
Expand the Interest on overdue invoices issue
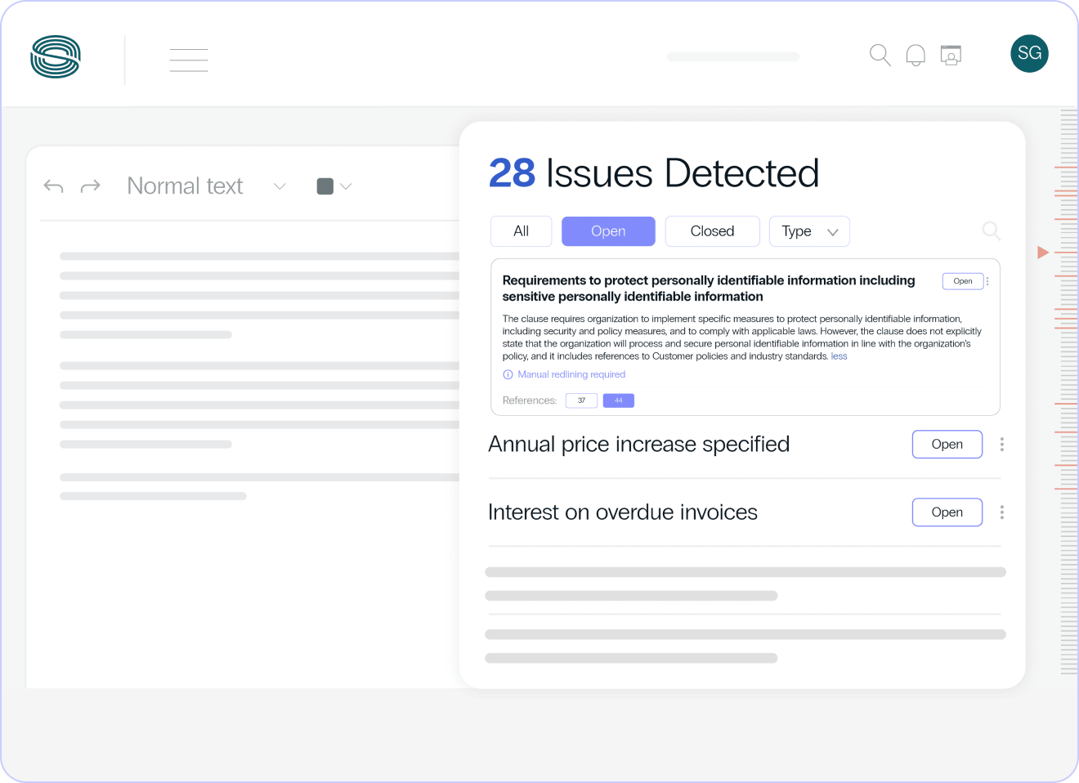click(x=623, y=512)
